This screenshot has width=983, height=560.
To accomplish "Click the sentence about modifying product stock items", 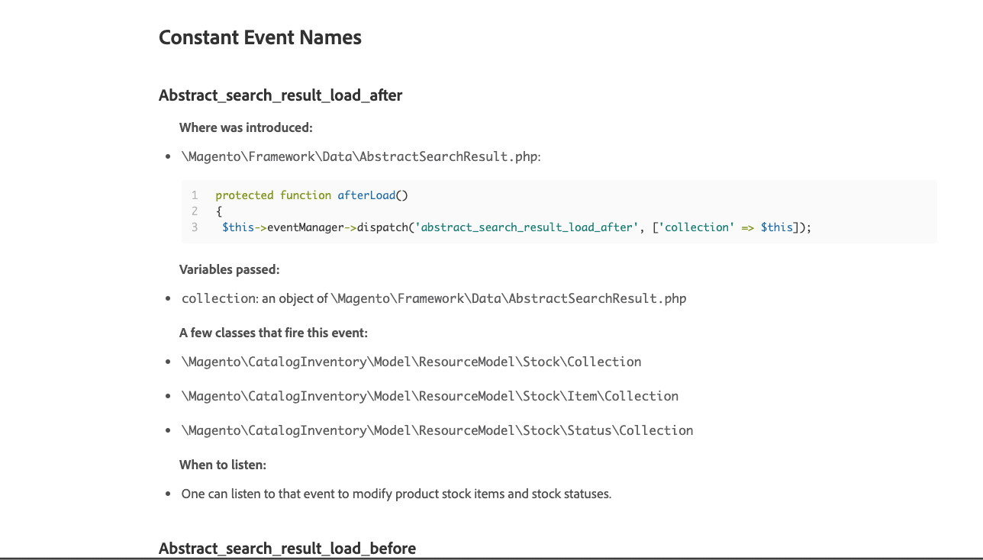I will tap(397, 494).
